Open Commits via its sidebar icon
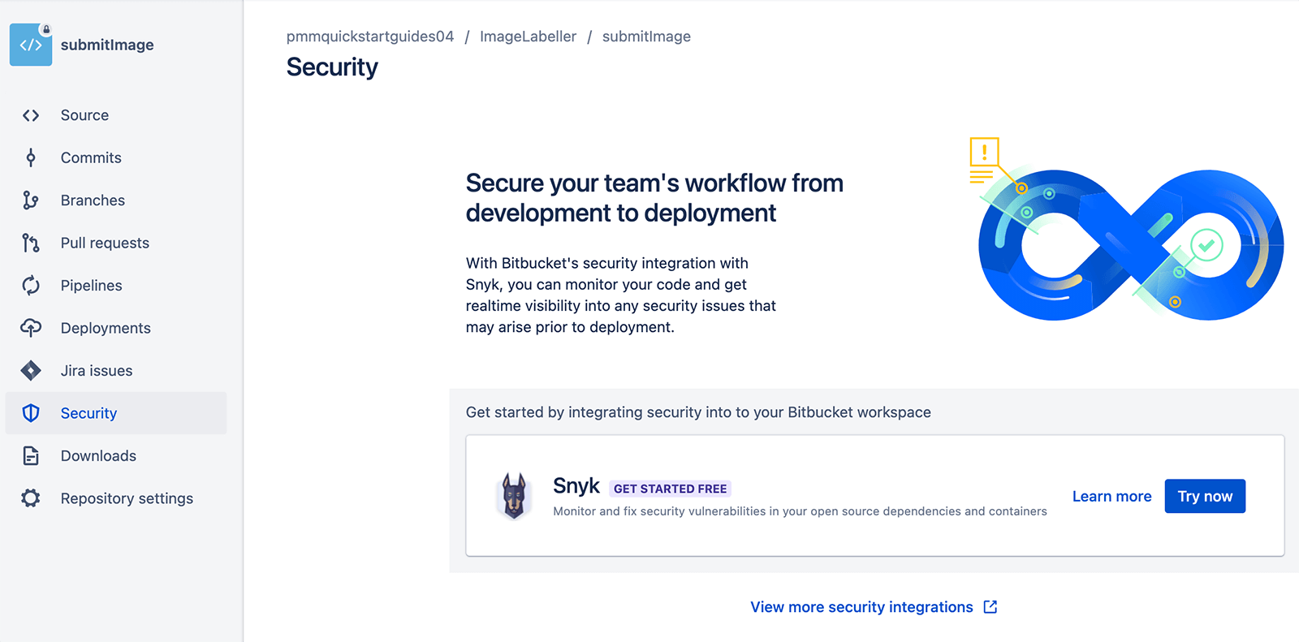The image size is (1299, 642). click(30, 157)
